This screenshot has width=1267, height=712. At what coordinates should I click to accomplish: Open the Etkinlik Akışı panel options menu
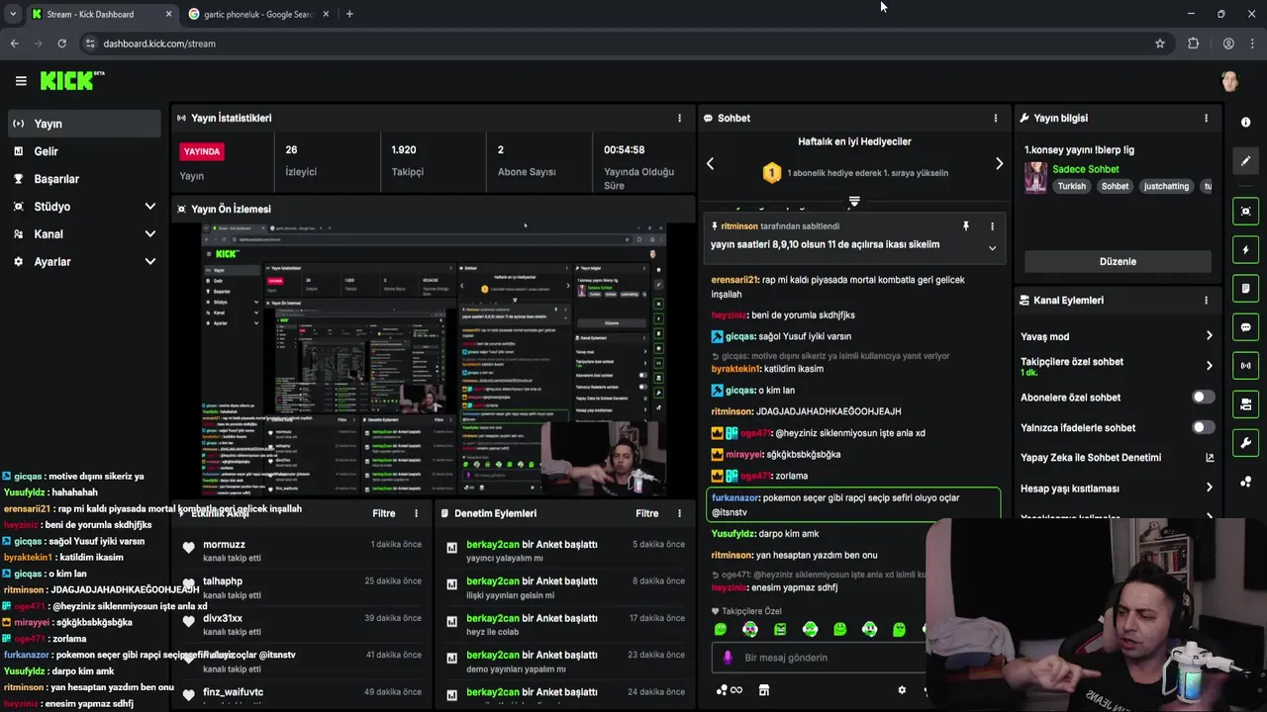tap(416, 513)
